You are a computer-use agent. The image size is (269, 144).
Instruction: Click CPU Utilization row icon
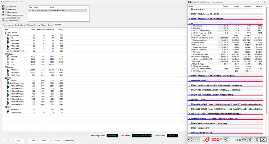8,110
